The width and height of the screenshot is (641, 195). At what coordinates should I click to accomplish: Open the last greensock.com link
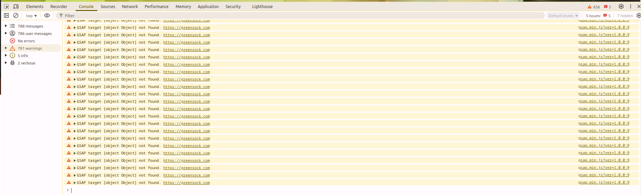tap(186, 183)
